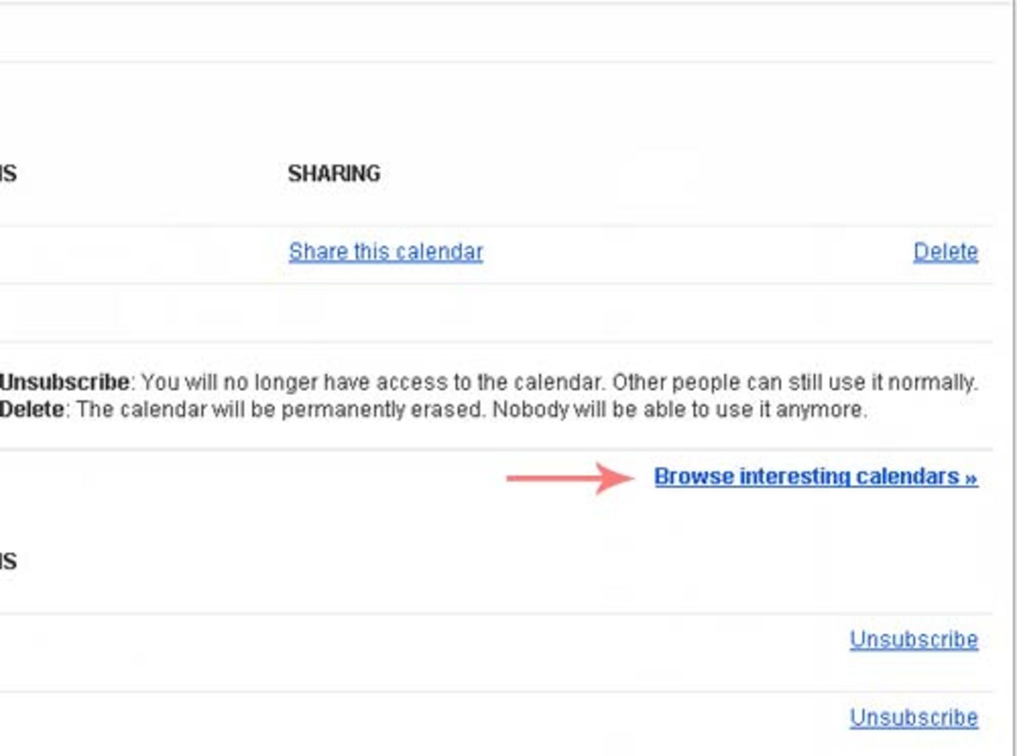1017x756 pixels.
Task: Click the bold Delete label in description
Action: coord(32,409)
